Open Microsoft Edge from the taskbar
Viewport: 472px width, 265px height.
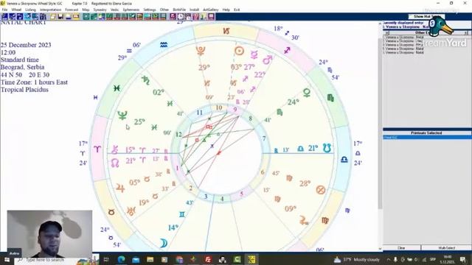point(121,260)
